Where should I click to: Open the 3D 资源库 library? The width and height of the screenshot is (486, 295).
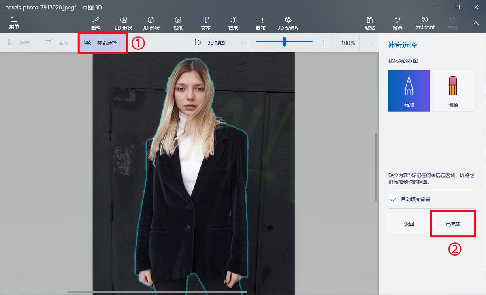pyautogui.click(x=288, y=23)
